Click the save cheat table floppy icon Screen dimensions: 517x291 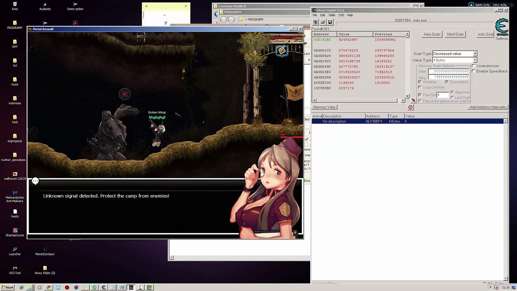330,22
